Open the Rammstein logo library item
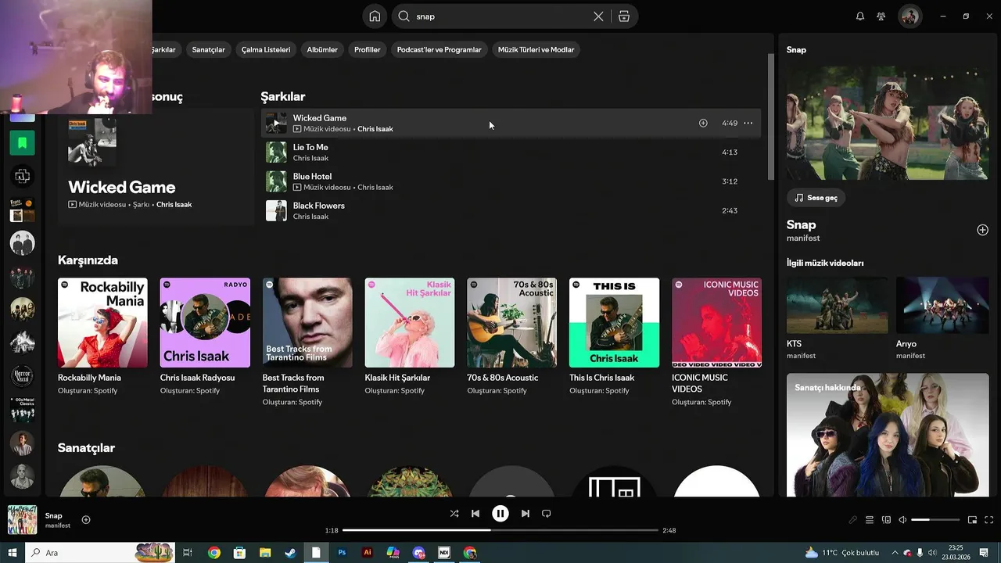 [22, 177]
